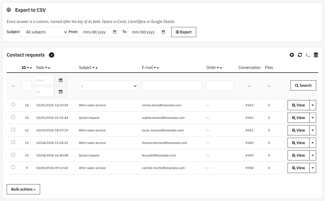
Task: Click conversation number #363
Action: click(249, 105)
